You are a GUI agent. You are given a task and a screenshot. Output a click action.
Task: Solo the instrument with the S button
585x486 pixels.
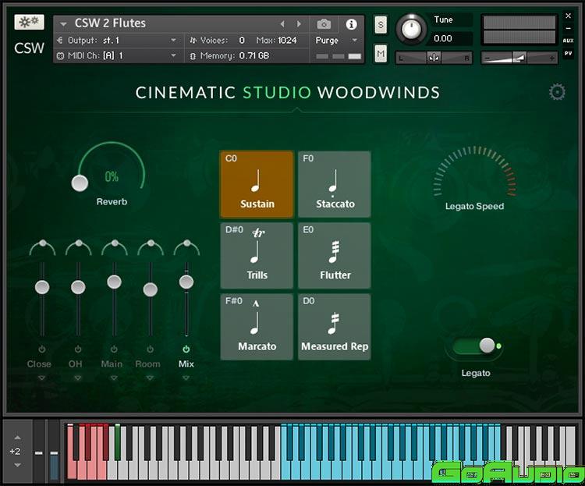click(381, 24)
